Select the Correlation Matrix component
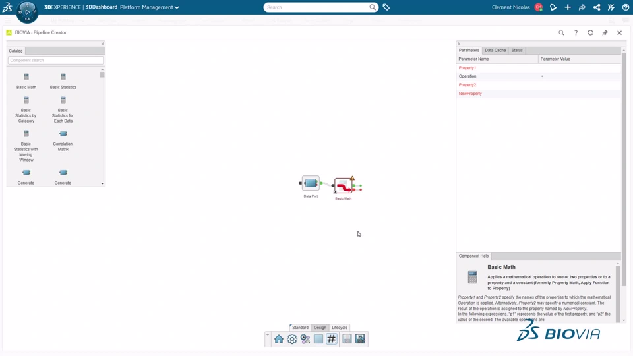 click(x=63, y=140)
